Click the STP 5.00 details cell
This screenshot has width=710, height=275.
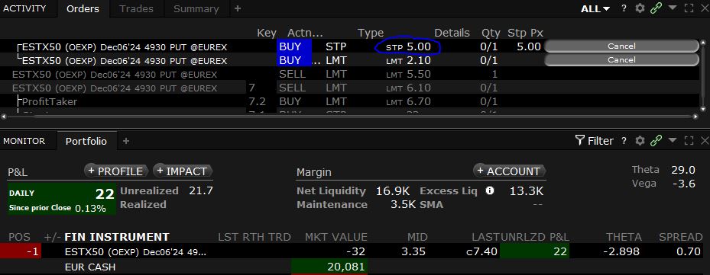[x=408, y=46]
